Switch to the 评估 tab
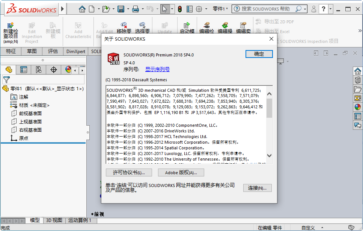The width and height of the screenshot is (363, 231). 53,51
